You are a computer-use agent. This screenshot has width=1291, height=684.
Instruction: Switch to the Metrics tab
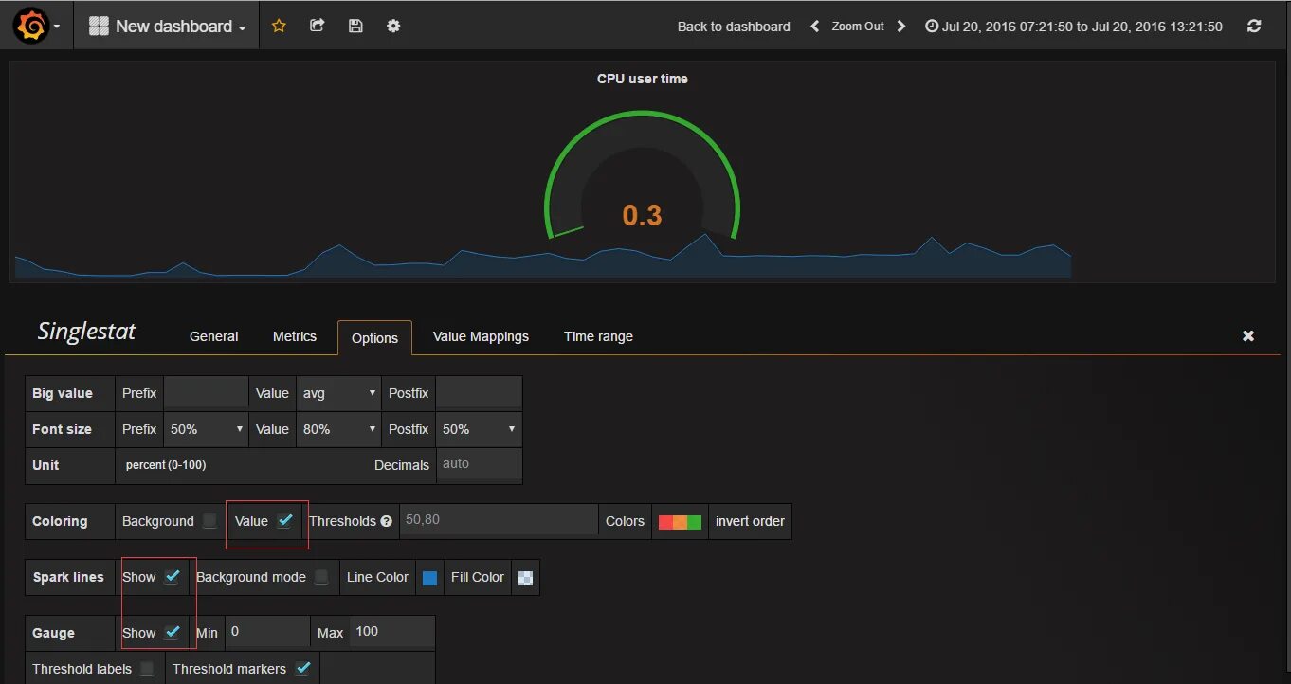(x=295, y=336)
